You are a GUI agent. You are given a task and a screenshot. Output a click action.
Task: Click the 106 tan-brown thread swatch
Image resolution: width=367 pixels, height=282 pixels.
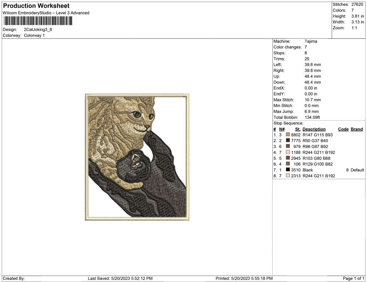pos(288,164)
